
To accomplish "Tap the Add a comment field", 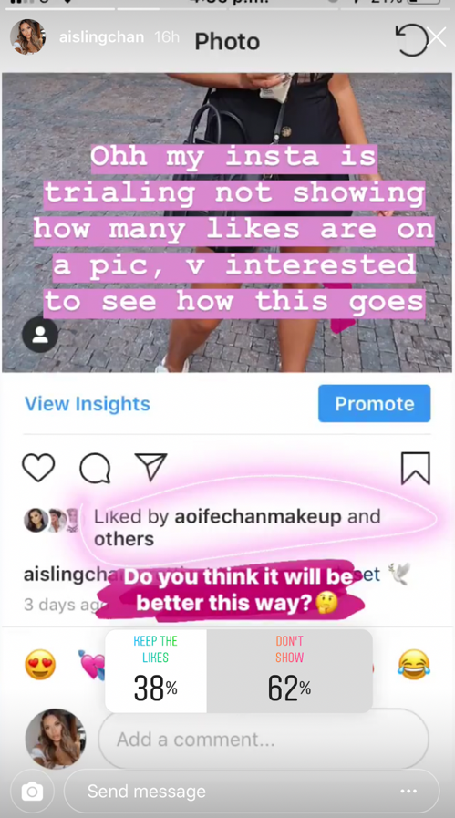I will 264,740.
